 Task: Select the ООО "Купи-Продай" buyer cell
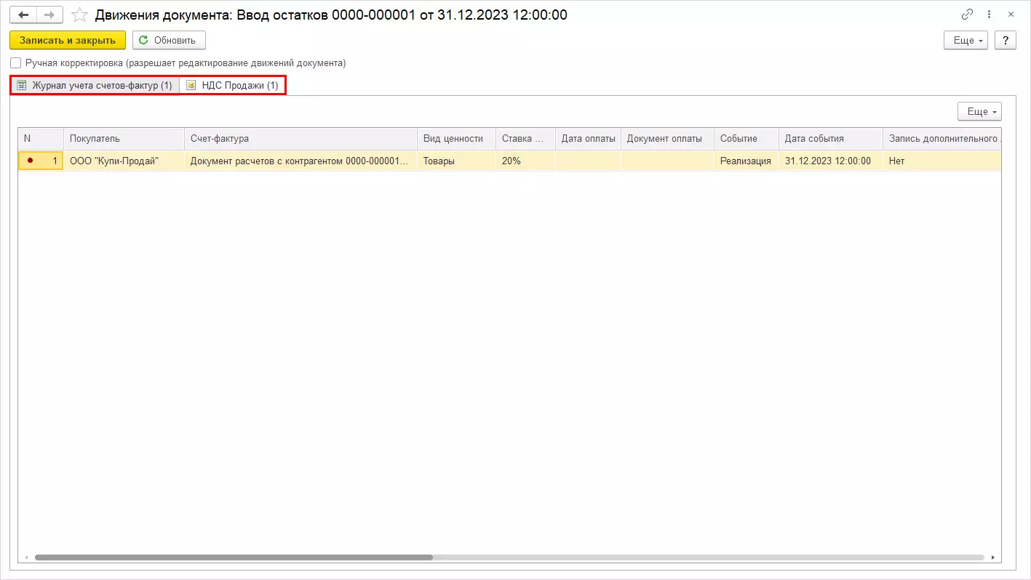[x=124, y=161]
